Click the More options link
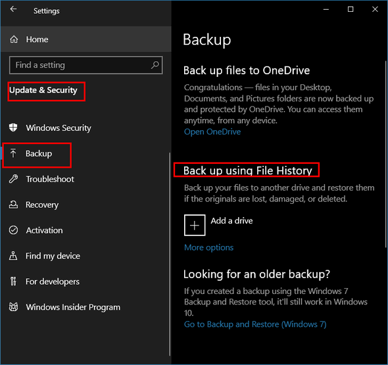388x365 pixels. (209, 247)
